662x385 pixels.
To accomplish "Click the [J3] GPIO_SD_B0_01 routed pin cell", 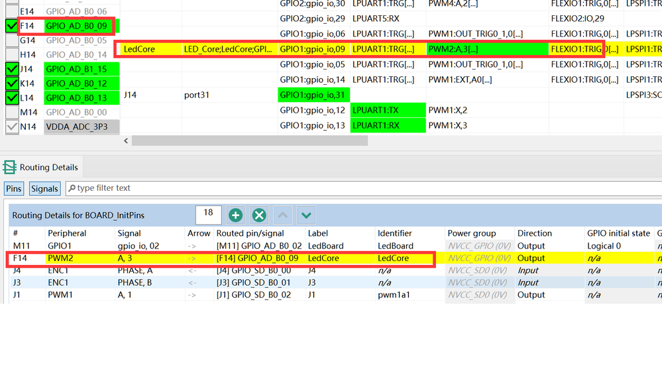I will [x=254, y=282].
